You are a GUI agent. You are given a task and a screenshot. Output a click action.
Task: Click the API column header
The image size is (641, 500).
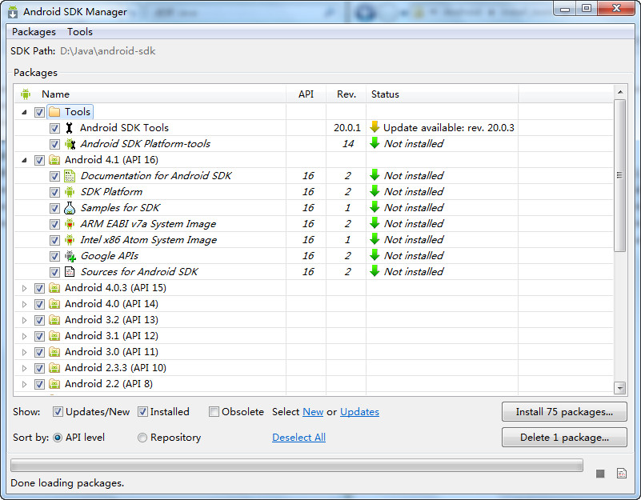click(x=306, y=94)
